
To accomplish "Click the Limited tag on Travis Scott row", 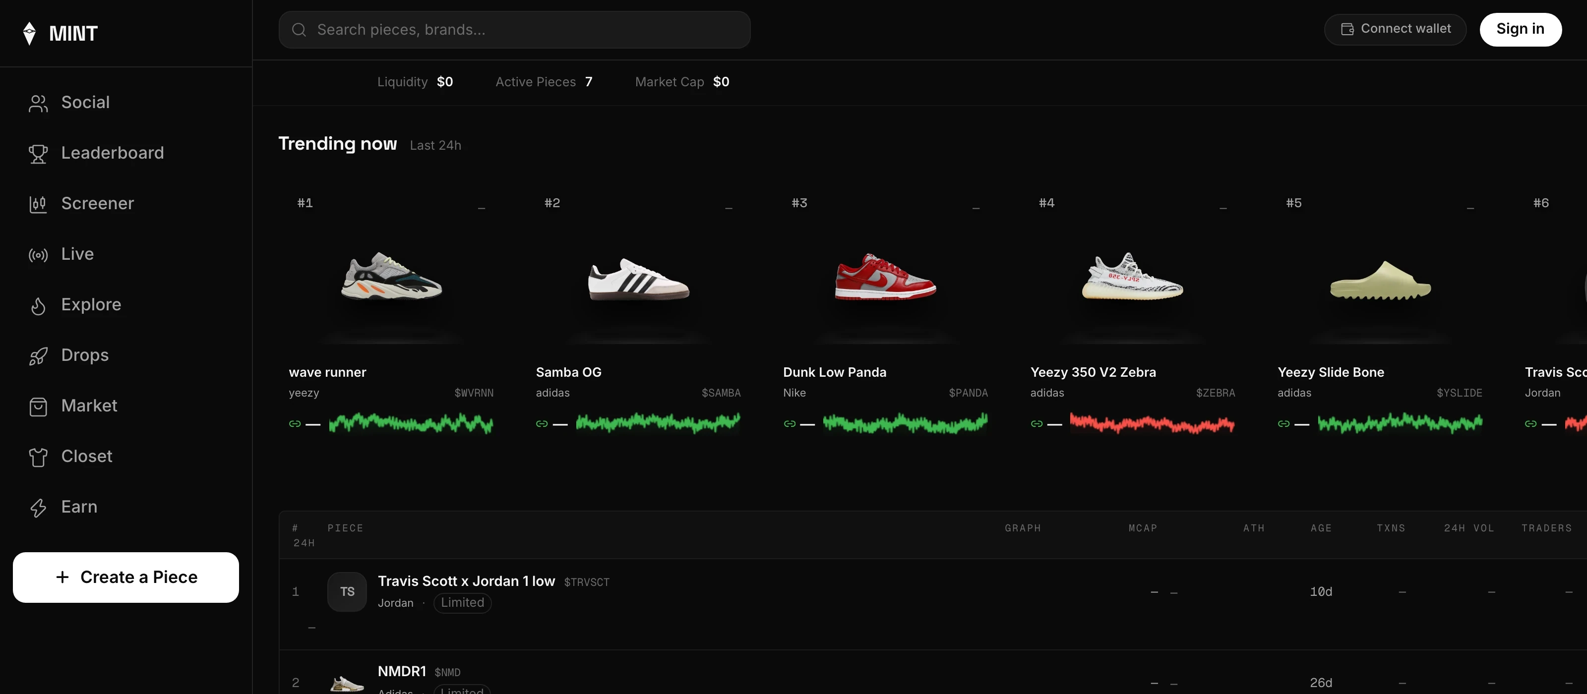I will tap(462, 603).
